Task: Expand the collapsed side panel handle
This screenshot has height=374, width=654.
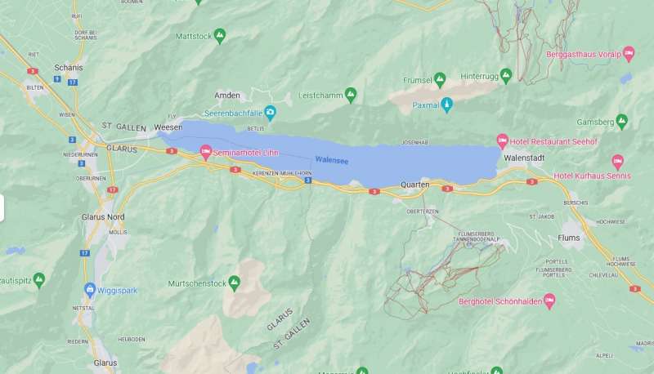Action: coord(2,208)
